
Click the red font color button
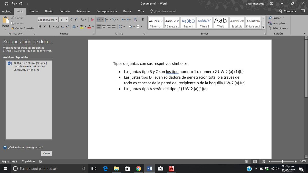point(89,27)
